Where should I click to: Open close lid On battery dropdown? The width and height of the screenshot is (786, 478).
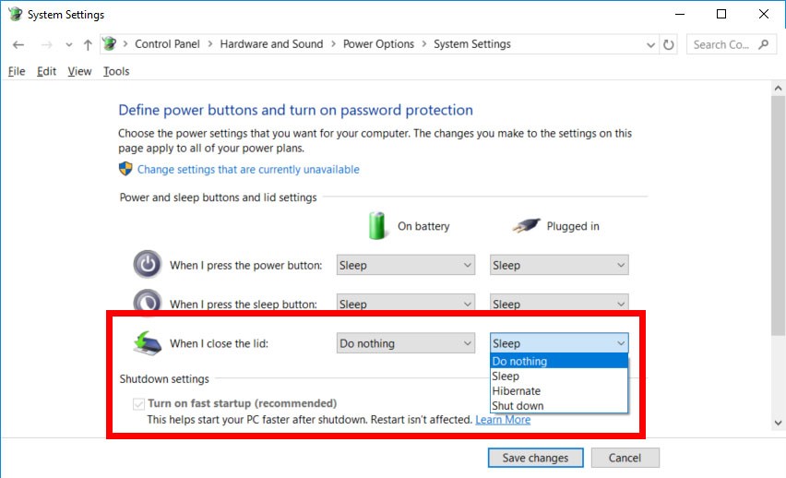click(406, 343)
